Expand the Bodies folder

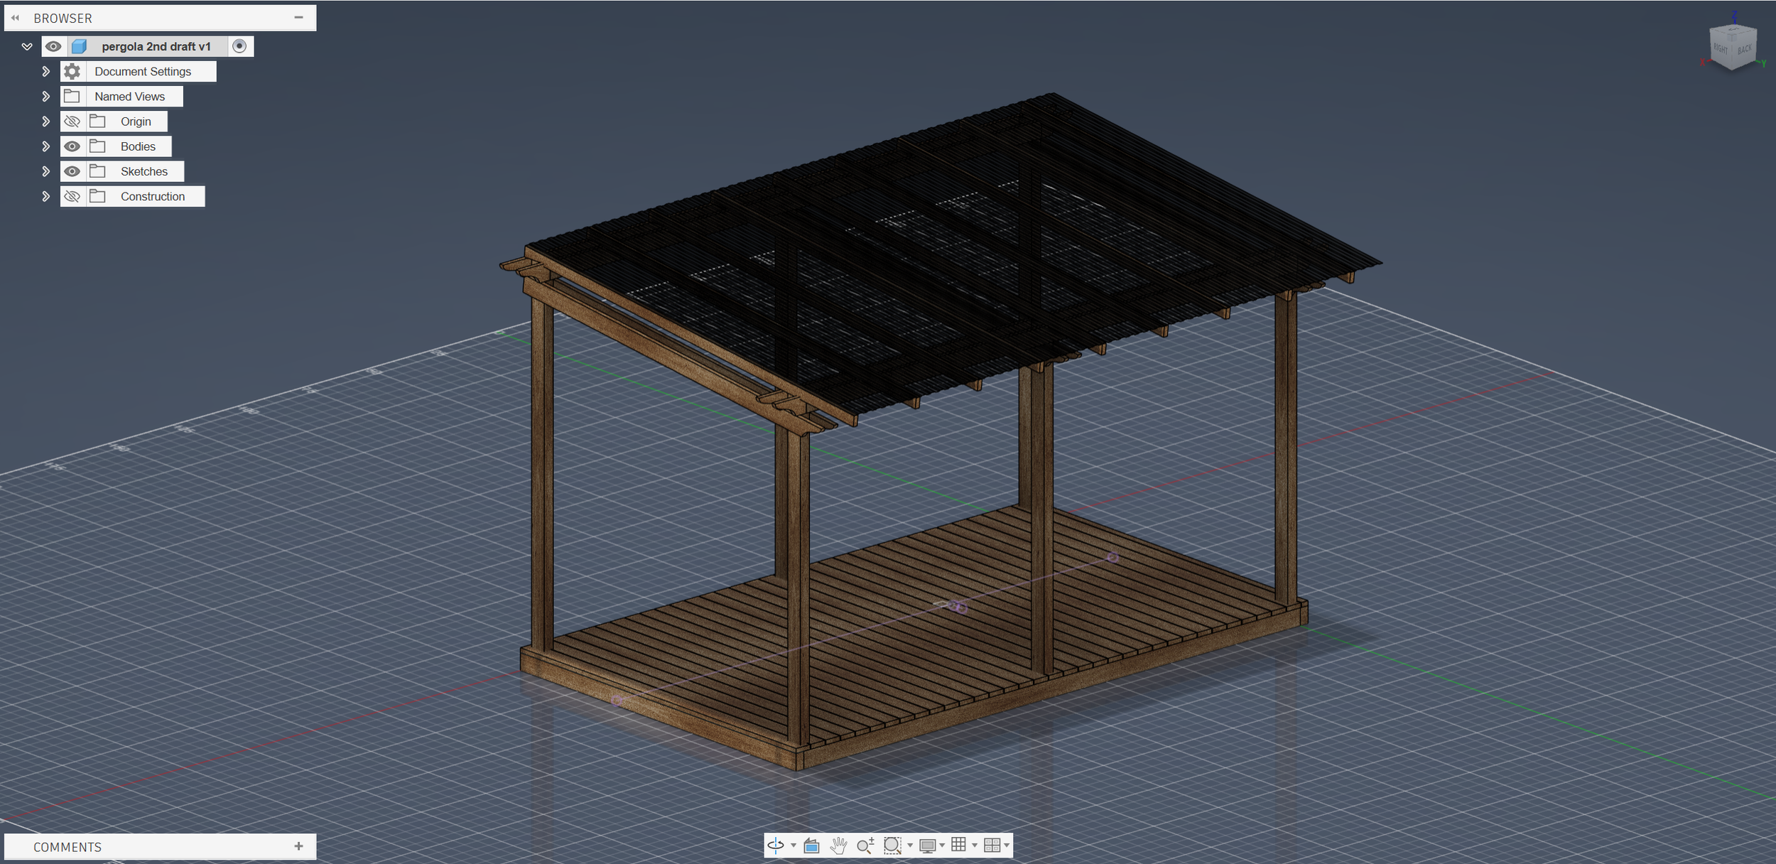45,146
